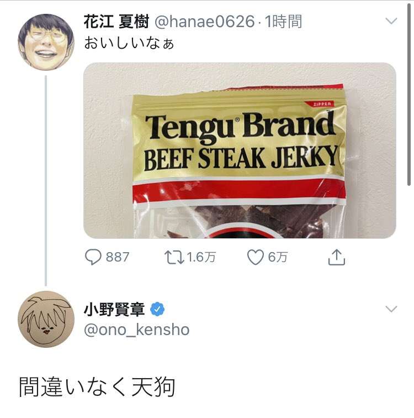The width and height of the screenshot is (414, 418).
Task: Click the 887 reply count
Action: pyautogui.click(x=118, y=257)
